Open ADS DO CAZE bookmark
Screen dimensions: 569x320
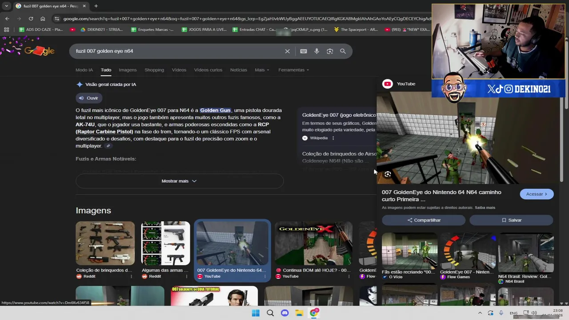41,30
